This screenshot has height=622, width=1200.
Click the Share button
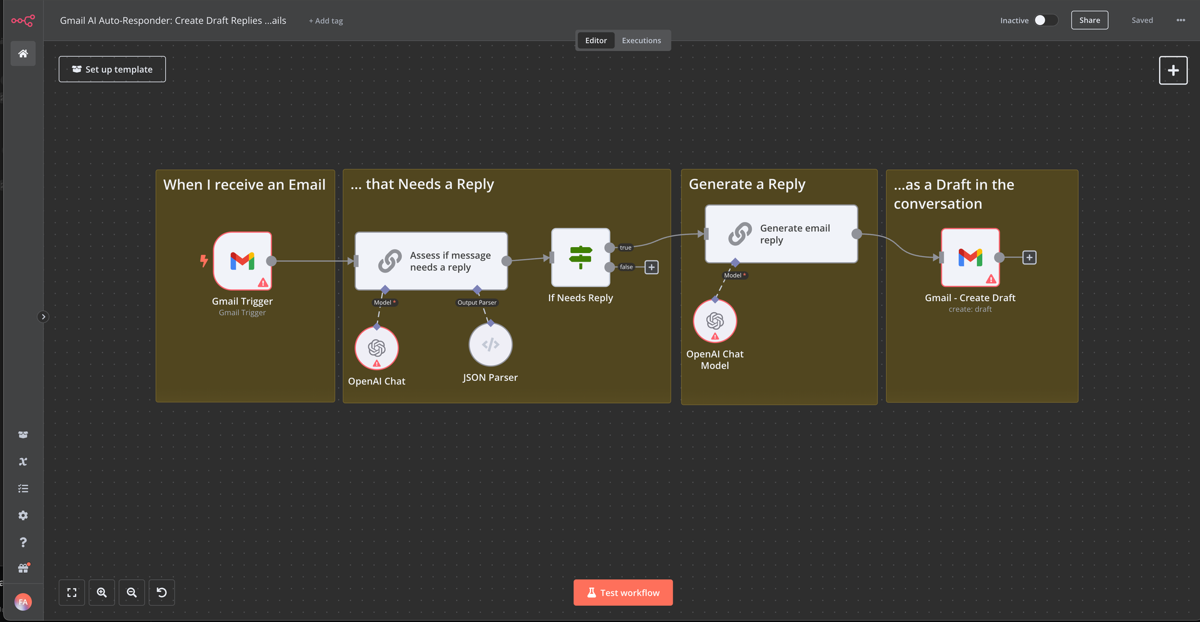click(x=1090, y=20)
